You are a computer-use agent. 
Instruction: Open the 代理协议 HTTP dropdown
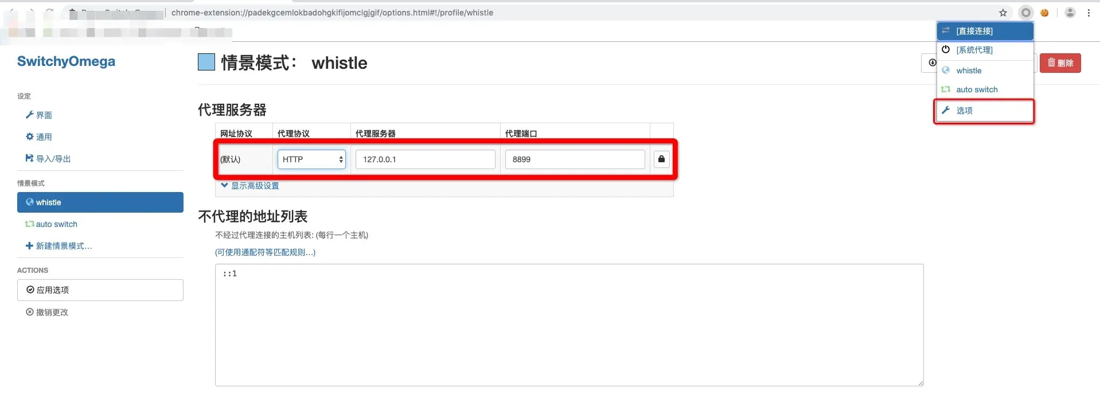311,159
